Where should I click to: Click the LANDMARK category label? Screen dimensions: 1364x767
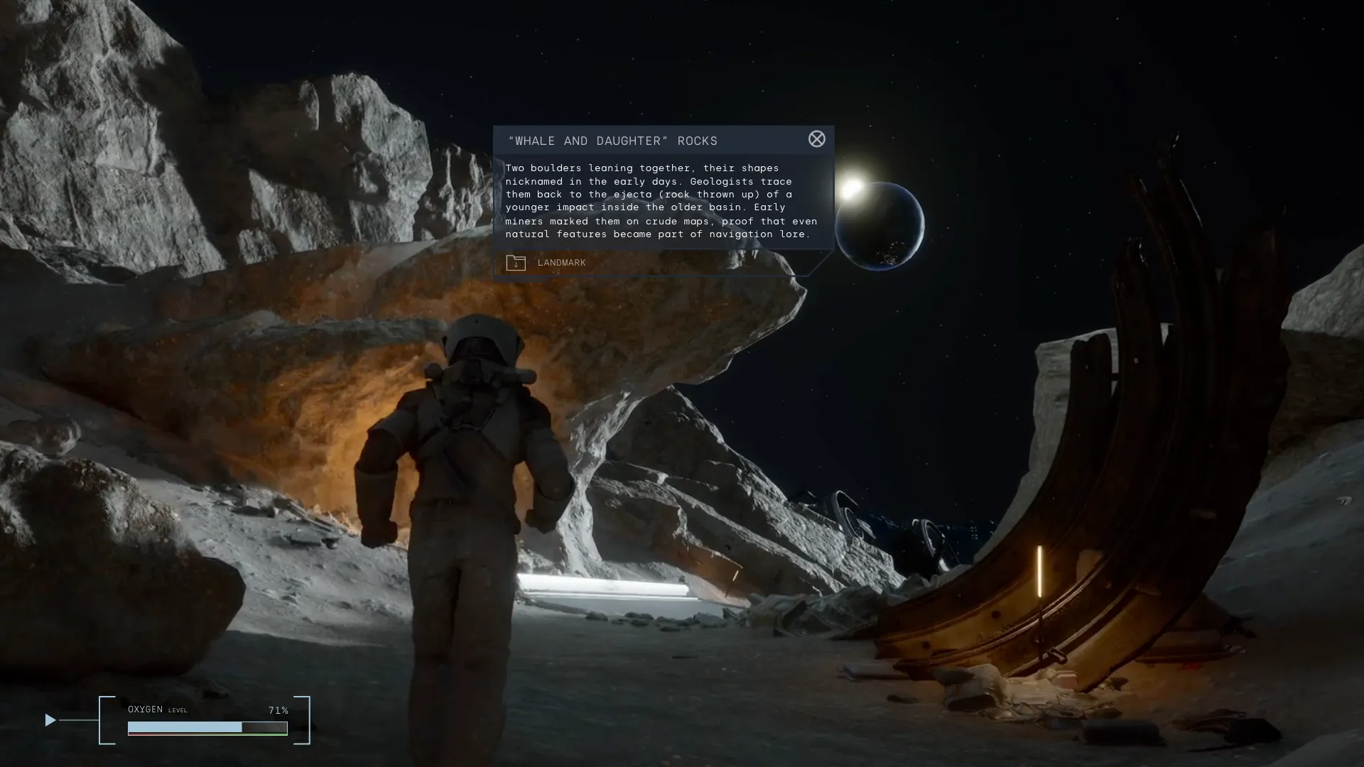pos(561,263)
